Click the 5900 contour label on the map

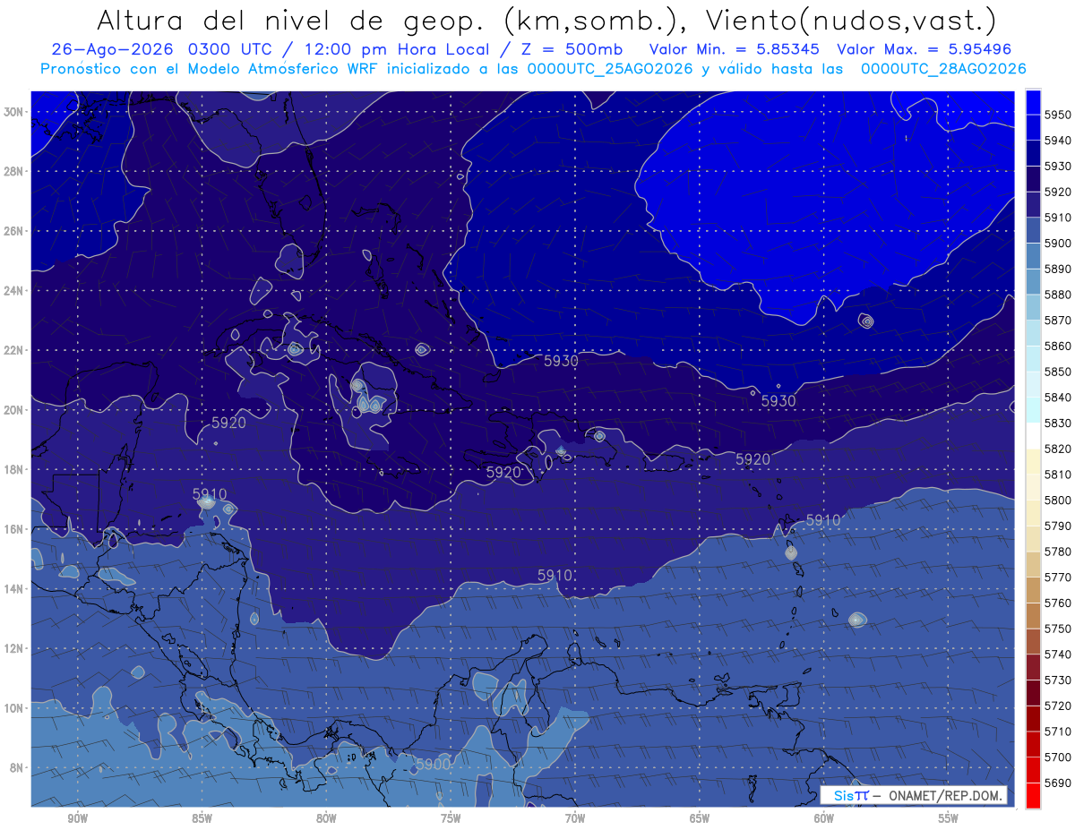[x=434, y=764]
